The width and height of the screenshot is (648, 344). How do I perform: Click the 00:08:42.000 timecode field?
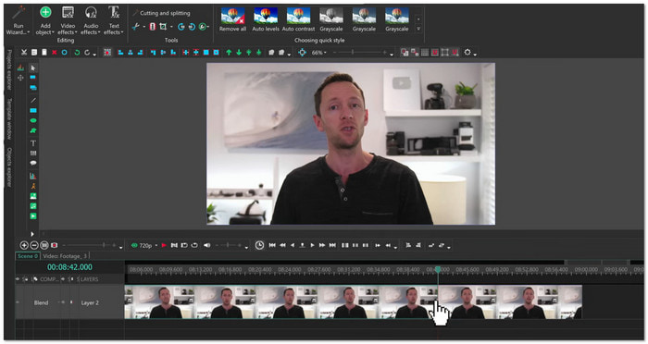69,267
